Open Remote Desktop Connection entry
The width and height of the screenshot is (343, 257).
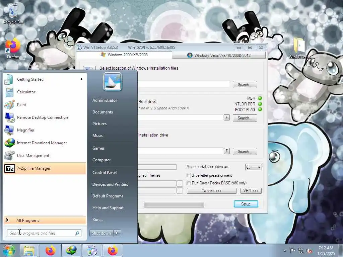(x=45, y=117)
